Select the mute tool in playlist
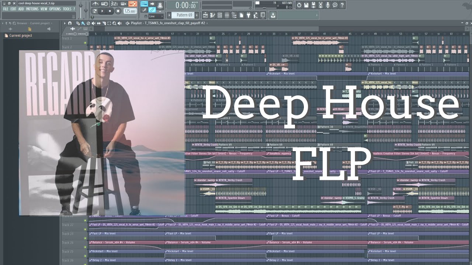This screenshot has height=265, width=472. click(93, 23)
